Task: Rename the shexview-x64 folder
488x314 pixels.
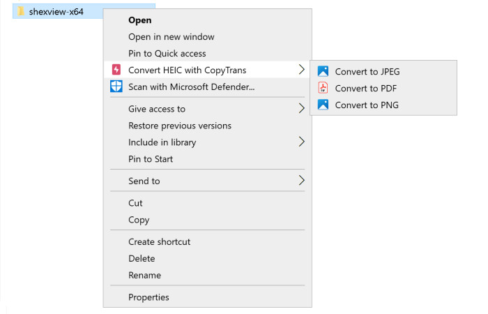Action: coord(144,275)
